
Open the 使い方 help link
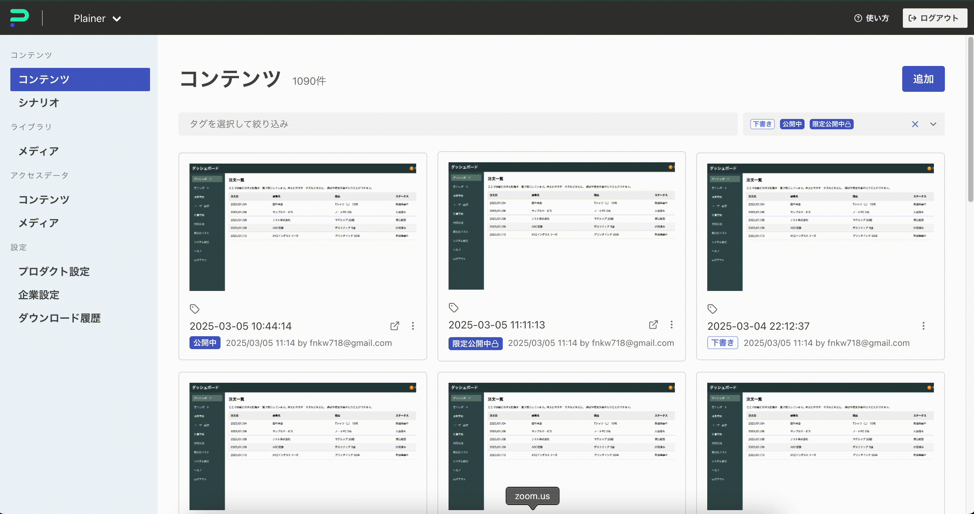pyautogui.click(x=871, y=18)
